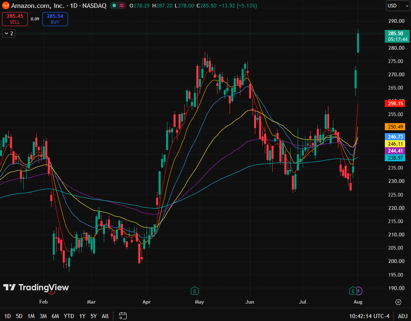The height and width of the screenshot is (321, 411).
Task: Click the blue BUY 285.54 button
Action: [x=55, y=19]
